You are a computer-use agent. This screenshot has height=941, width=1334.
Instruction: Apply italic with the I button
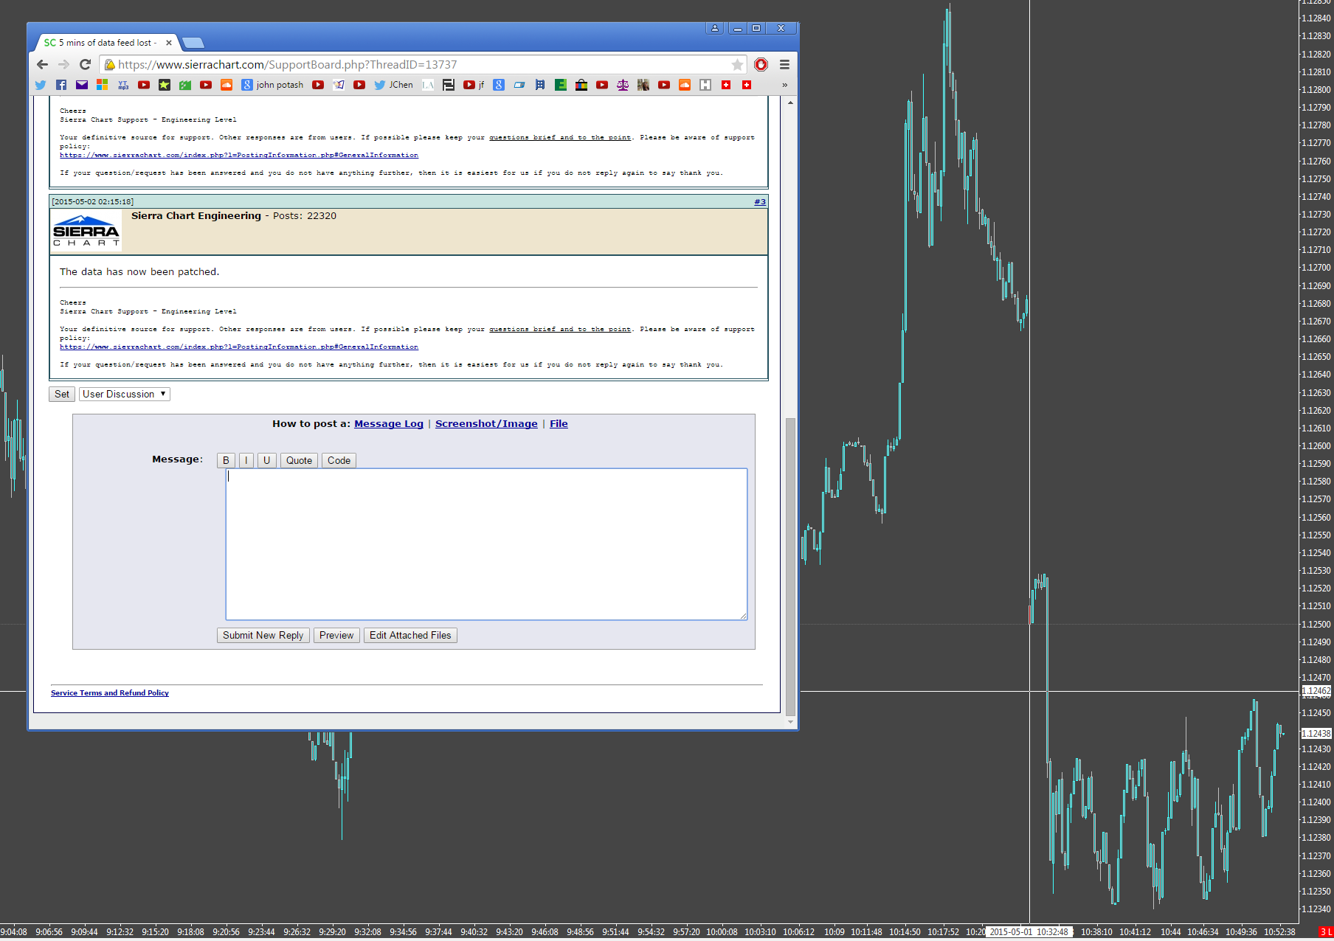point(246,460)
